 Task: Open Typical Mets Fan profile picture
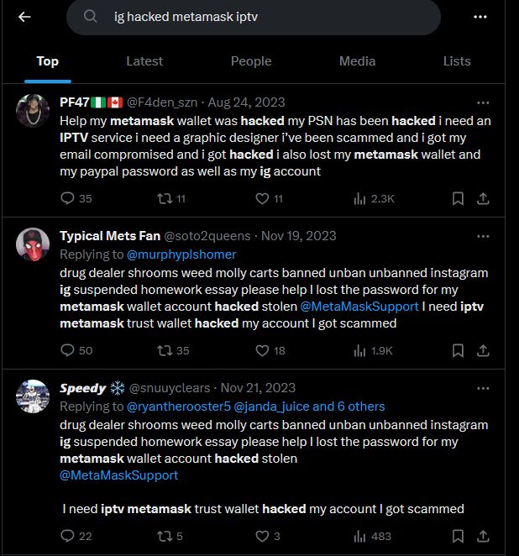pos(33,244)
